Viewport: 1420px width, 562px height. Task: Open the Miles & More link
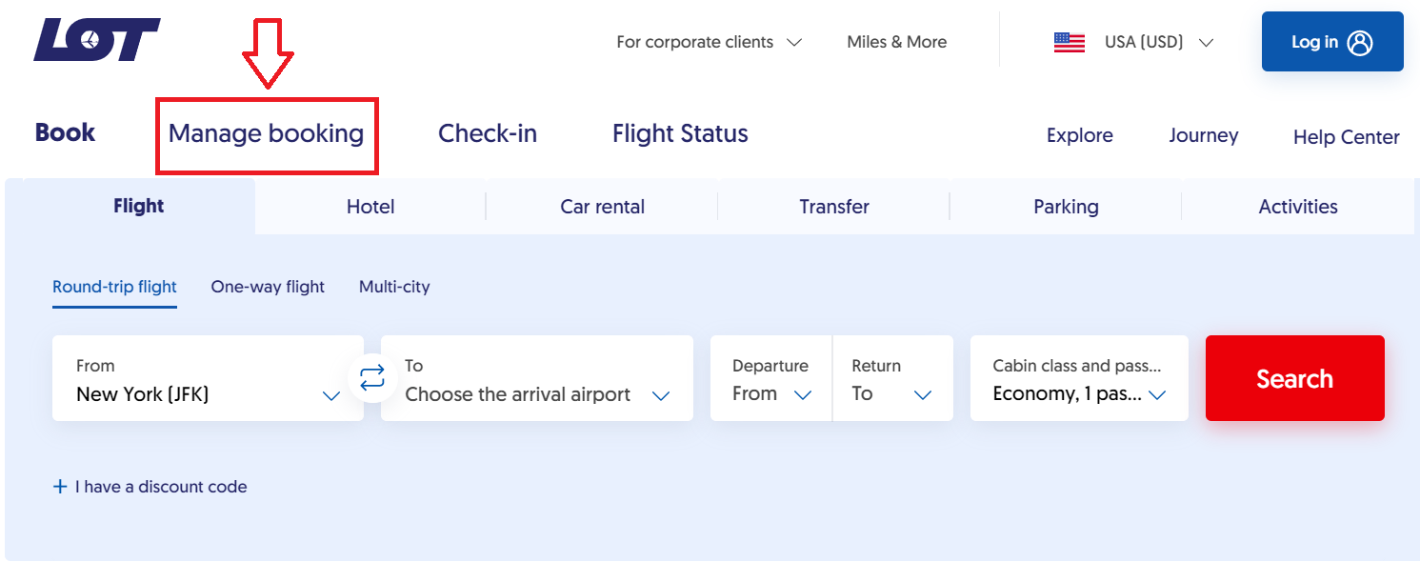pyautogui.click(x=897, y=42)
